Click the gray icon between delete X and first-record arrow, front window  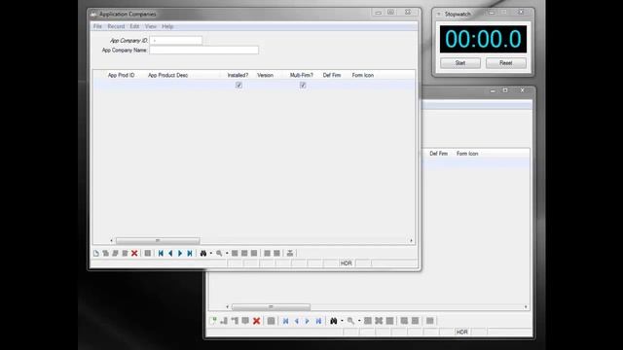(x=147, y=253)
